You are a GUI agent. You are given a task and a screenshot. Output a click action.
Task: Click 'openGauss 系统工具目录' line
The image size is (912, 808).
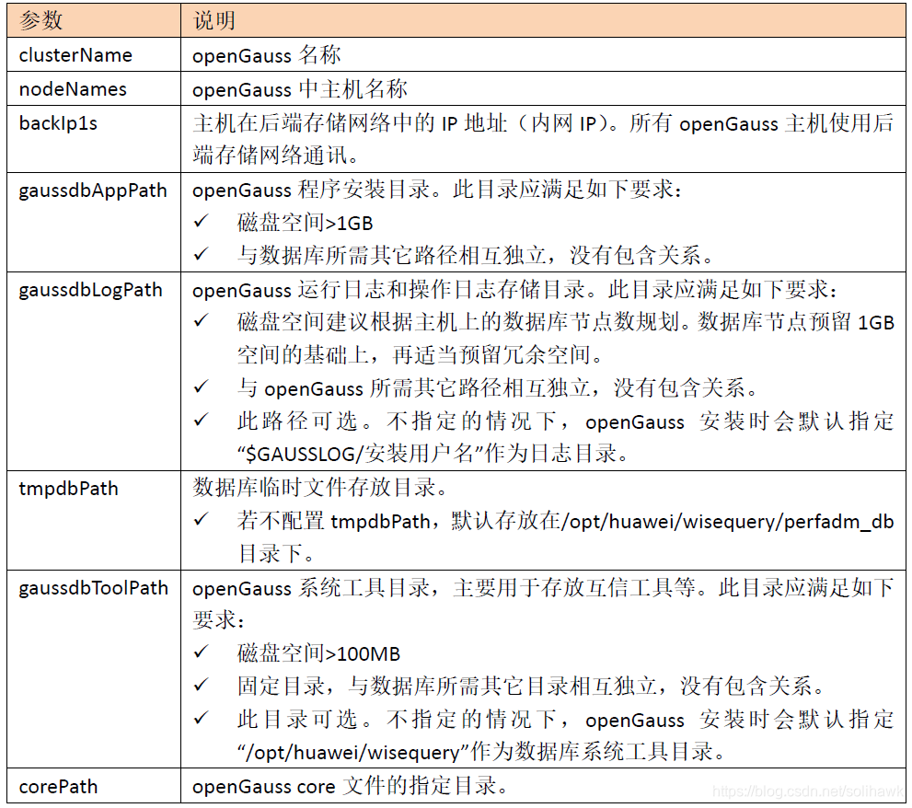pyautogui.click(x=543, y=587)
